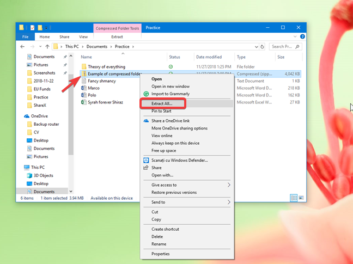Expand the Send to submenu

(229, 202)
